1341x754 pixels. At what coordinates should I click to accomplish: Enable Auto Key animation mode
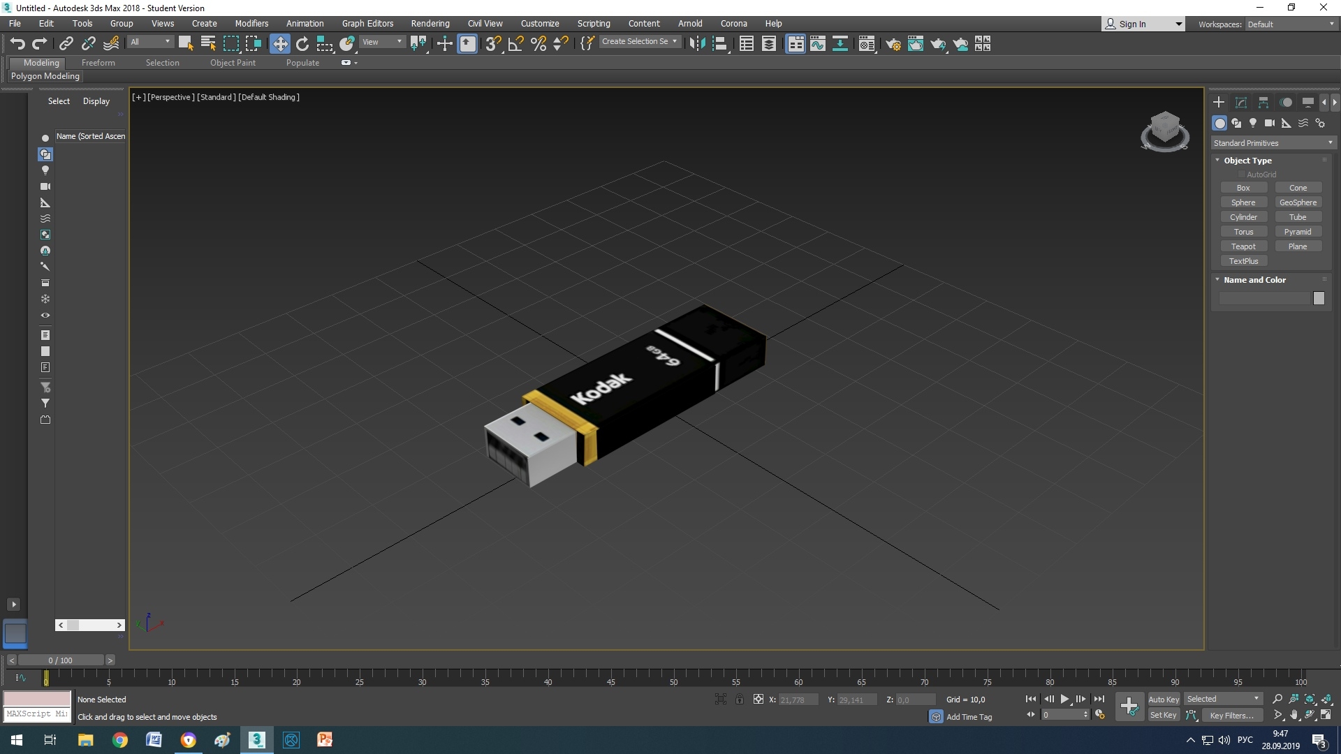1163,699
